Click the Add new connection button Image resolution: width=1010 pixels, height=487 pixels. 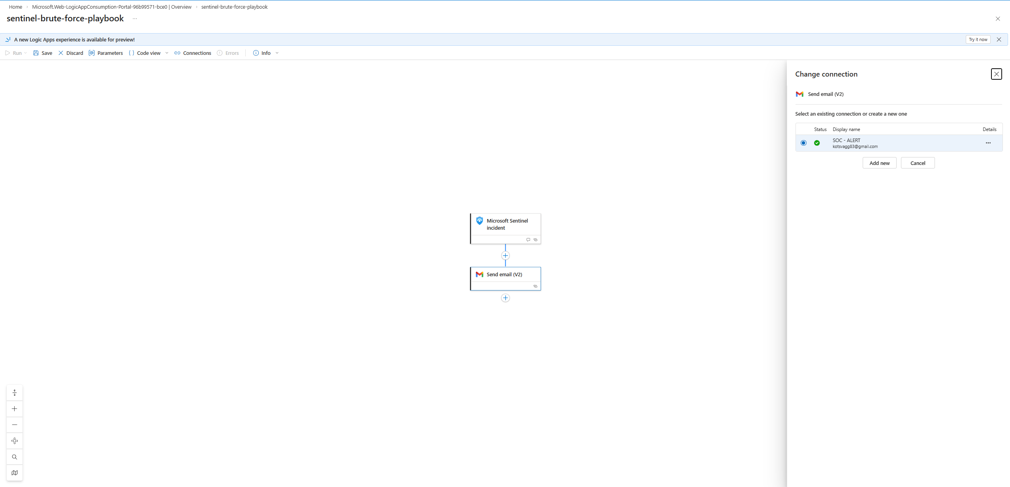879,163
